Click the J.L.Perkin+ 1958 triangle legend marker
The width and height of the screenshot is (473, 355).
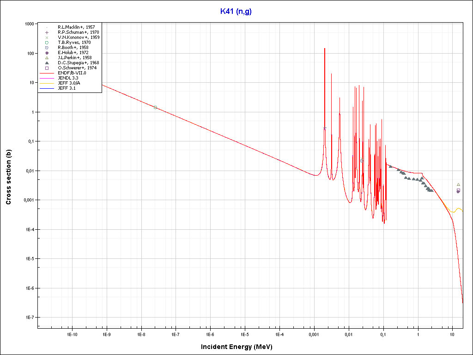click(47, 58)
